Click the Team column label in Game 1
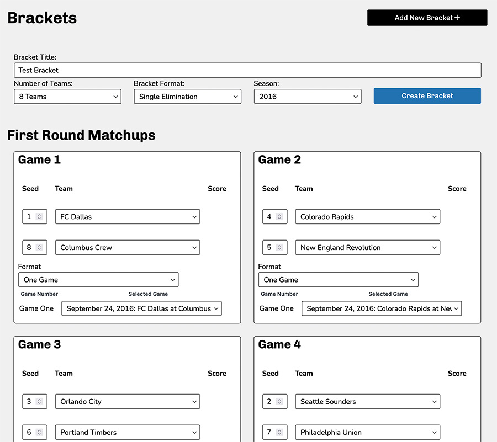Screen dimensions: 497x442 pyautogui.click(x=64, y=189)
